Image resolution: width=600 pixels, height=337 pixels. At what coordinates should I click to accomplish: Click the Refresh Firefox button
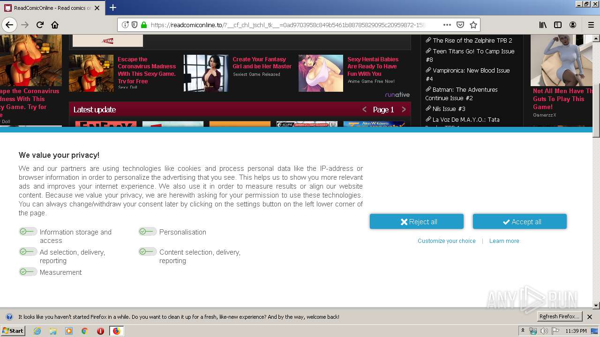(559, 317)
